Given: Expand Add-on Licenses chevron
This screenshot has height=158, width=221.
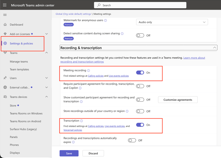Looking at the screenshot, I should tap(47, 34).
